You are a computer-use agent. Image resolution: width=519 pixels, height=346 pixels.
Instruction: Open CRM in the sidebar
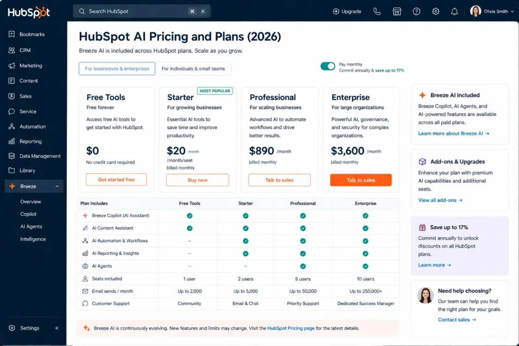[x=25, y=50]
